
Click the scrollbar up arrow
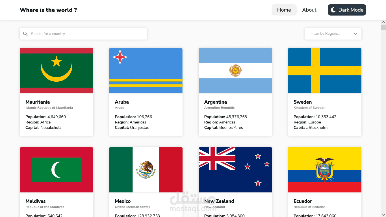click(x=384, y=21)
